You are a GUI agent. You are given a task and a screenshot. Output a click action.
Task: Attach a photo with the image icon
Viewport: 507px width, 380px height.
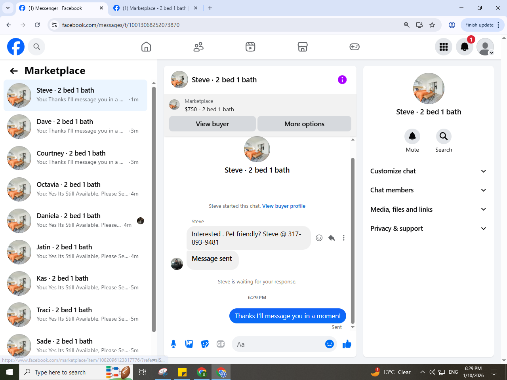coord(189,344)
